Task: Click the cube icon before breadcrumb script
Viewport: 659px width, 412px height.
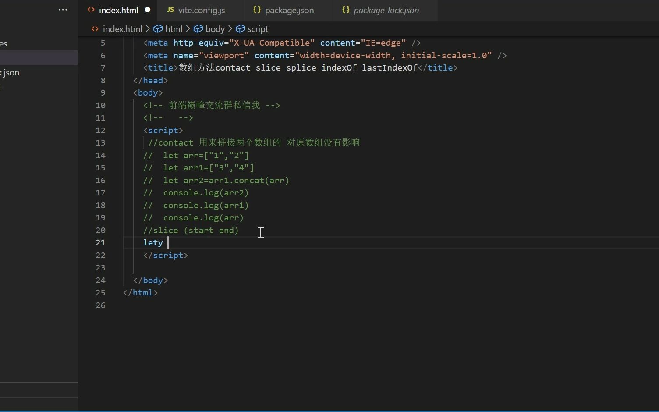Action: click(x=240, y=29)
